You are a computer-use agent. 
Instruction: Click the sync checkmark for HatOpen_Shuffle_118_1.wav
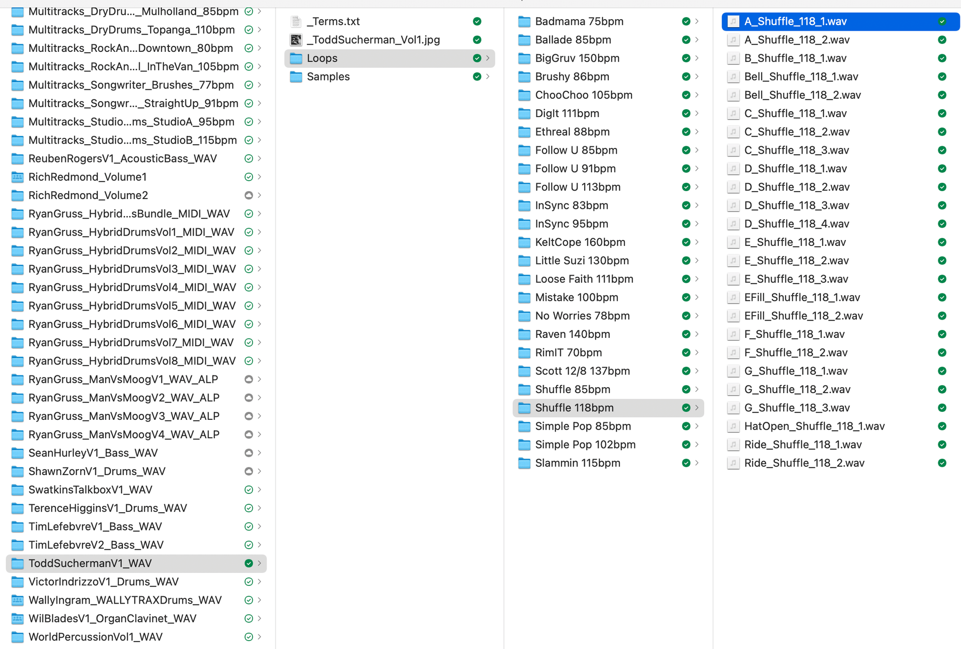click(x=942, y=426)
